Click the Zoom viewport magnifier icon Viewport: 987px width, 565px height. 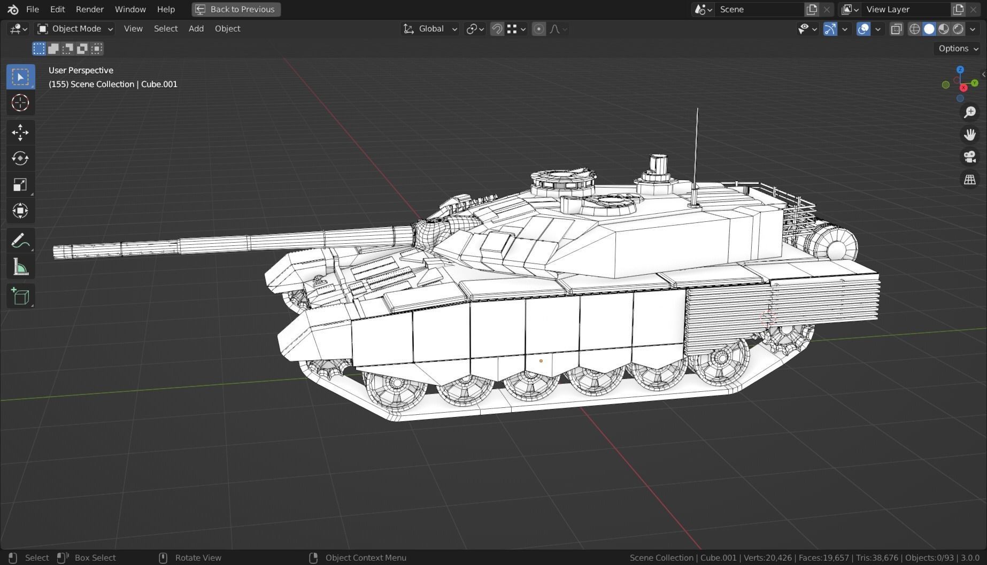(x=970, y=112)
